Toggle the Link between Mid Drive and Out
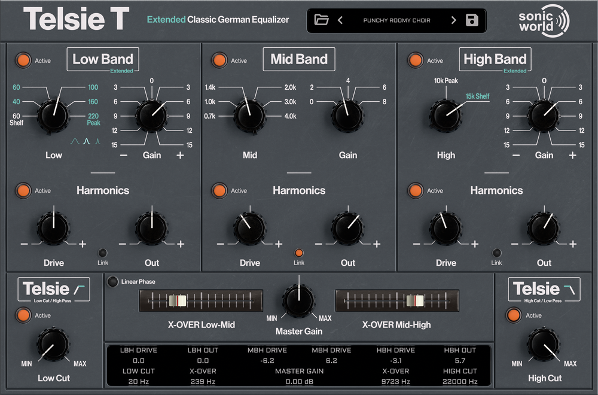 (x=299, y=253)
